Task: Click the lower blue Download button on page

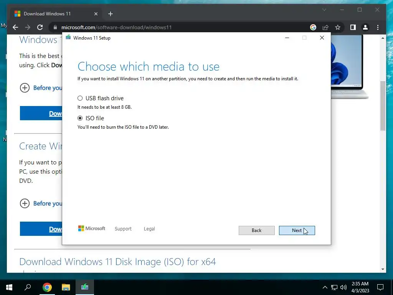Action: pos(41,229)
